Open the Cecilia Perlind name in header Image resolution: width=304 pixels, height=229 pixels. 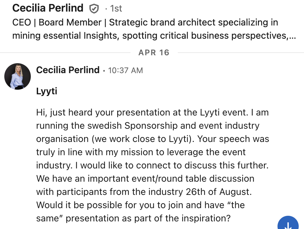coord(48,8)
